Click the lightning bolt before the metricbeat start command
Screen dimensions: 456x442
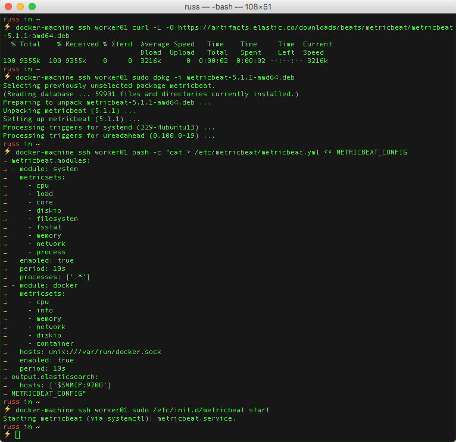click(7, 410)
